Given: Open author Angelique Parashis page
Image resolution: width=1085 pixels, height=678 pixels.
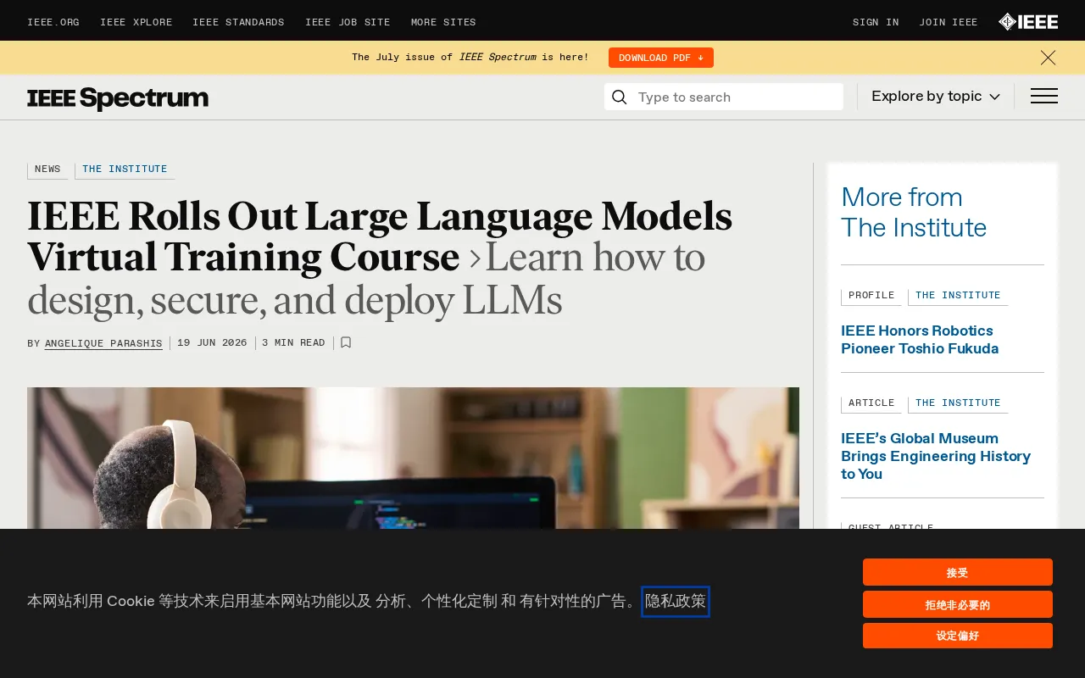Looking at the screenshot, I should tap(103, 344).
